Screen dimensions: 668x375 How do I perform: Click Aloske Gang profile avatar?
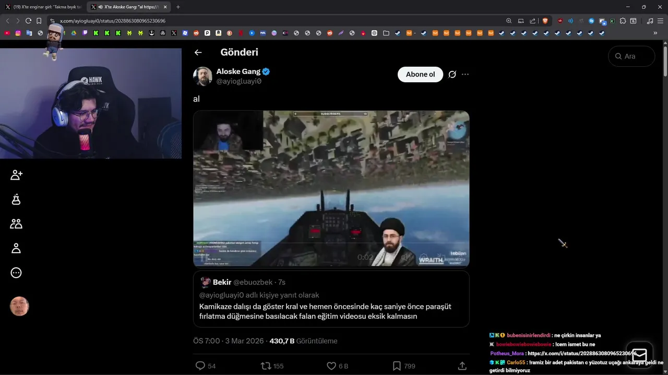tap(202, 76)
